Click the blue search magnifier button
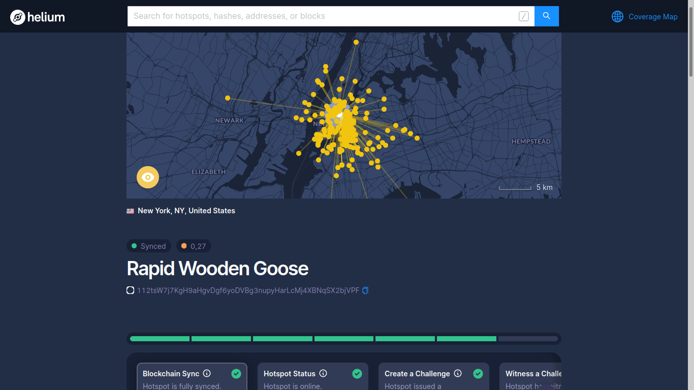 [x=547, y=16]
